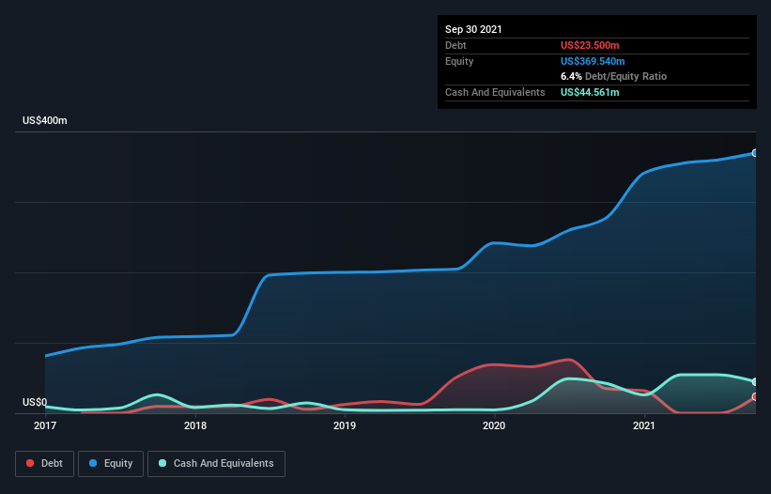Screen dimensions: 771x494
Task: Click the 6.4% Debt/Equity Ratio text
Action: click(x=613, y=77)
